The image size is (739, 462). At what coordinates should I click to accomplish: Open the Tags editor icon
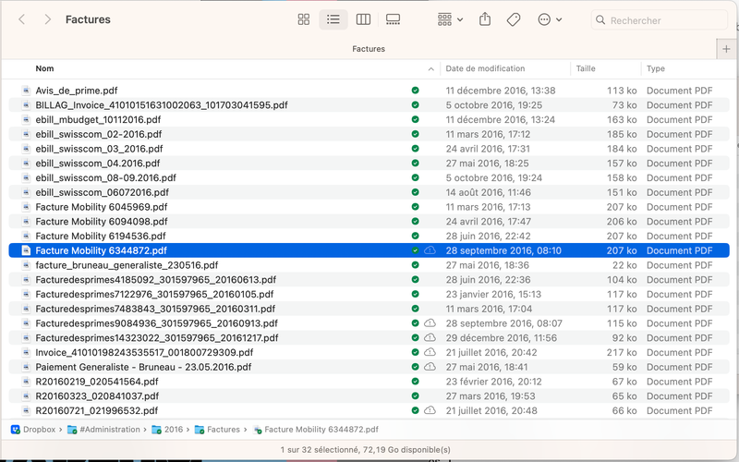(x=514, y=19)
